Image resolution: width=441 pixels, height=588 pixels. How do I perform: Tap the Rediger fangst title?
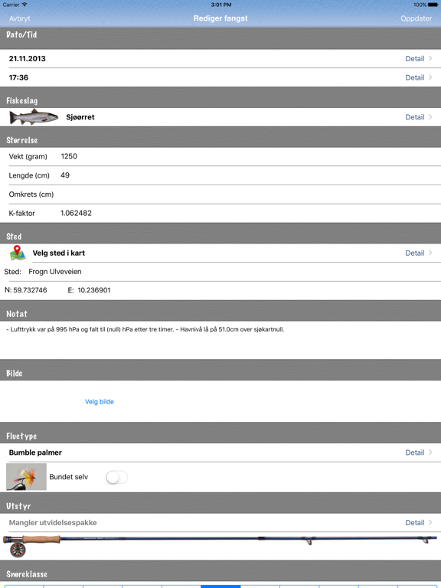pos(220,18)
